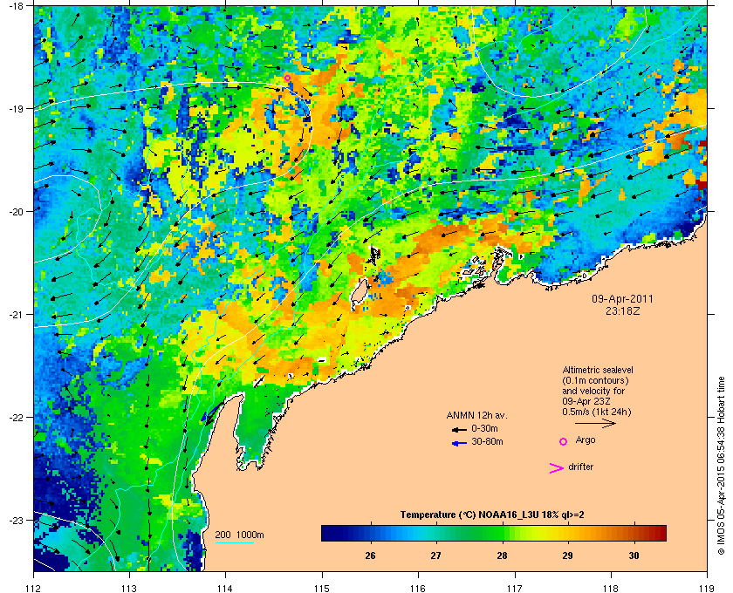Click the latitude axis label '-18'

(16, 6)
